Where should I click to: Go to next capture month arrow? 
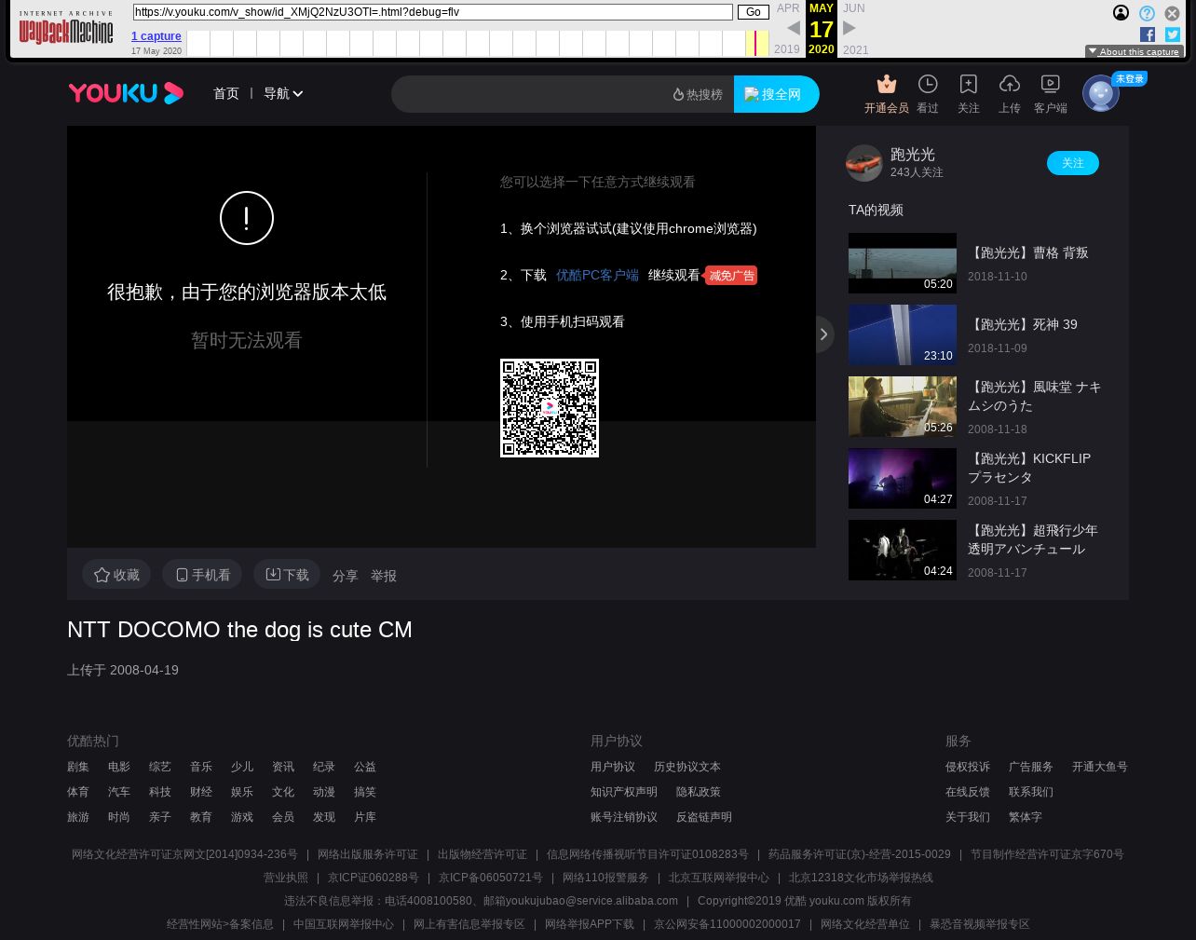pos(849,28)
